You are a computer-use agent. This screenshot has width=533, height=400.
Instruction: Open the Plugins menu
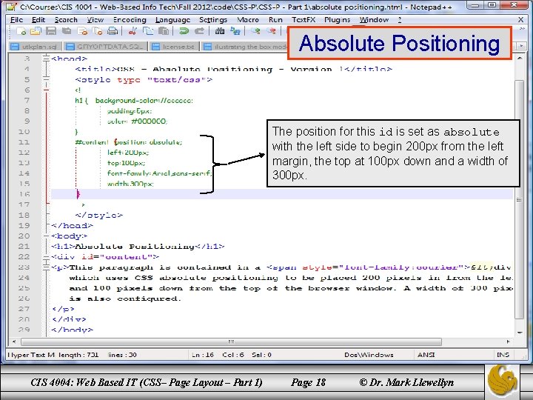338,20
